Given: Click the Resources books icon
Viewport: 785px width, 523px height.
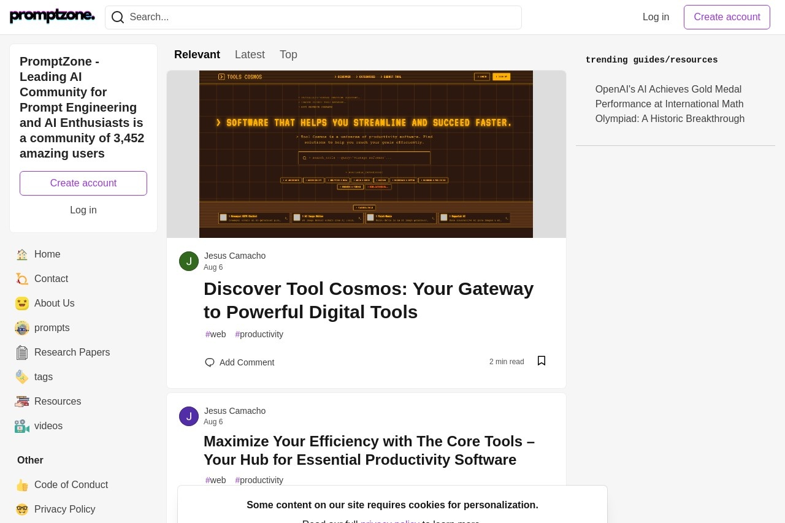Looking at the screenshot, I should 22,402.
